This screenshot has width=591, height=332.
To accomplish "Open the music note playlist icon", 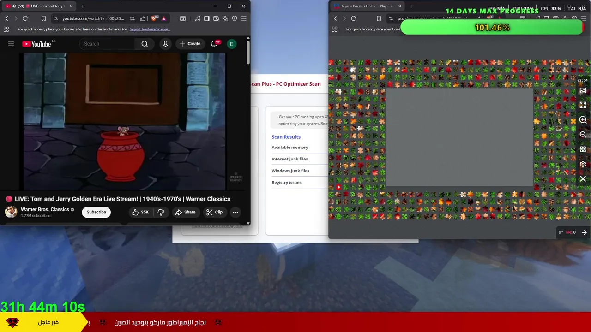I will [198, 18].
